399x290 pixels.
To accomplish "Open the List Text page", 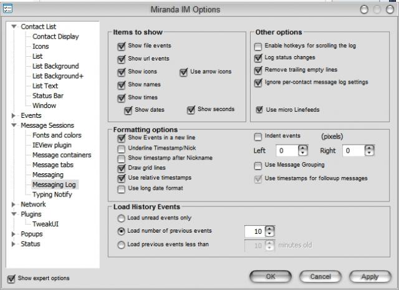I will tap(45, 86).
